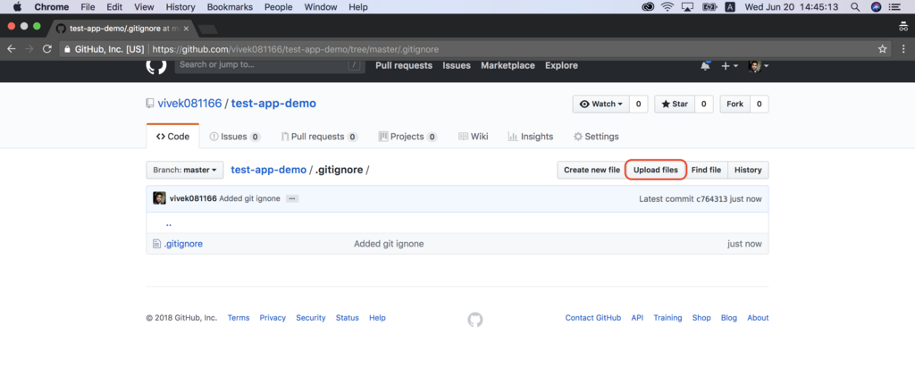This screenshot has height=368, width=915.
Task: Open the Issues tab
Action: pos(235,137)
